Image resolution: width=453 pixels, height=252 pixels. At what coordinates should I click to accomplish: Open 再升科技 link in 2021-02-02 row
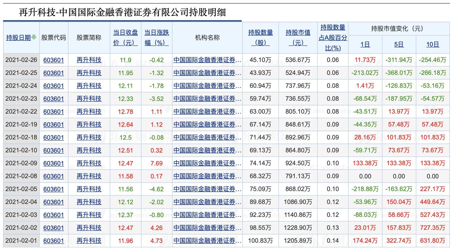(x=89, y=228)
